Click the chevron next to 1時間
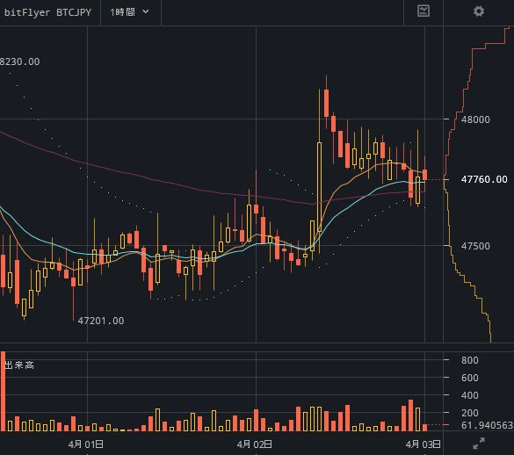The image size is (514, 455). point(146,12)
